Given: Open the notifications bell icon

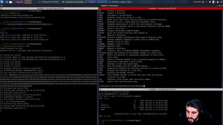Looking at the screenshot, I should tap(210, 2).
